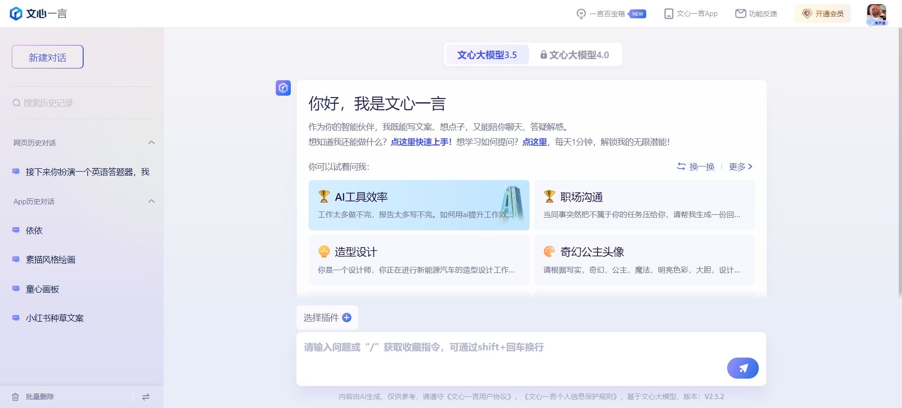902x408 pixels.
Task: Select the 造型设计 suggestion card
Action: (x=419, y=260)
